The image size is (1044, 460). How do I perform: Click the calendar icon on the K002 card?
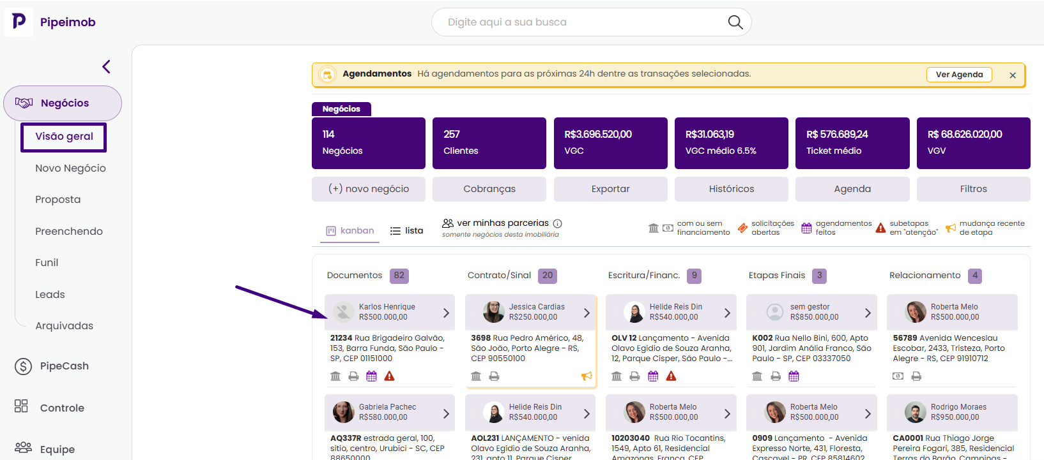click(794, 376)
